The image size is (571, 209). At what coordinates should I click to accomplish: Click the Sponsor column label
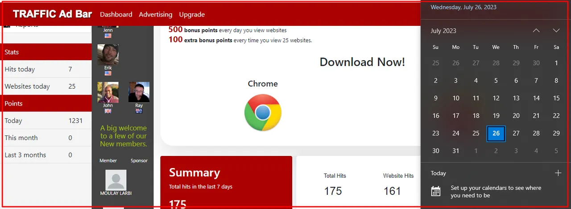point(139,160)
